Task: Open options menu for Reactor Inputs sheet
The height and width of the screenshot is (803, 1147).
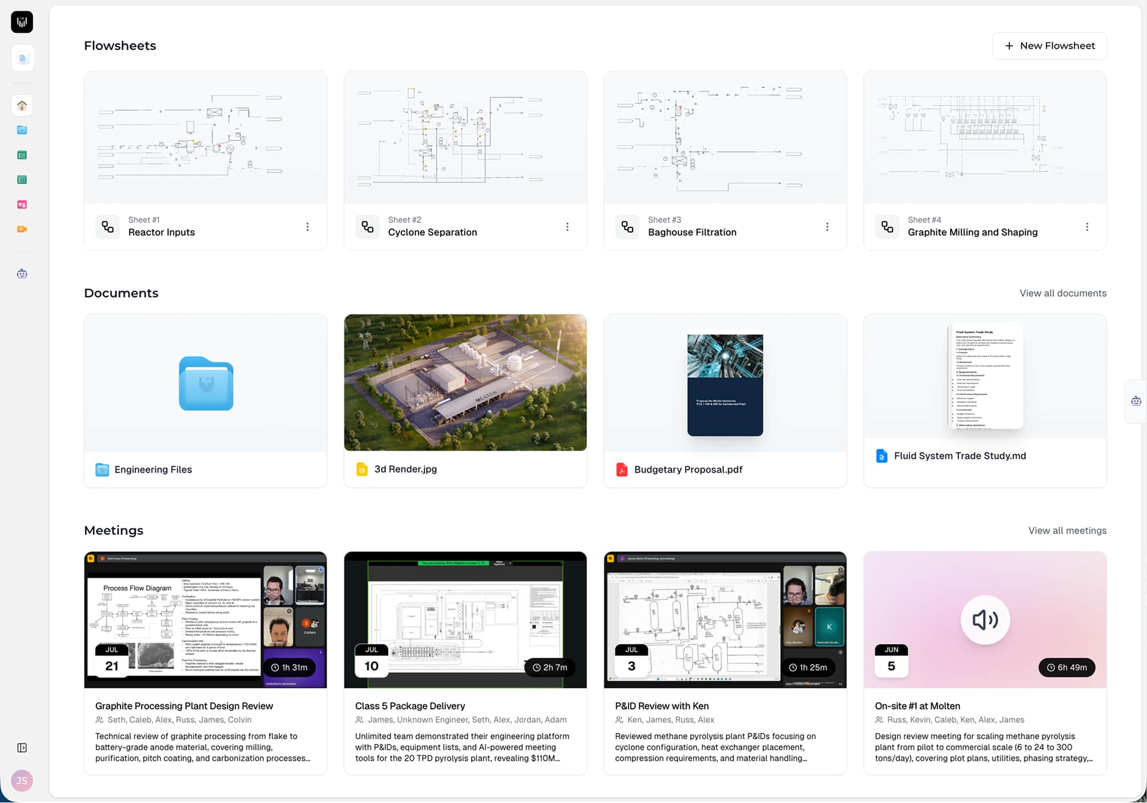Action: pyautogui.click(x=307, y=227)
